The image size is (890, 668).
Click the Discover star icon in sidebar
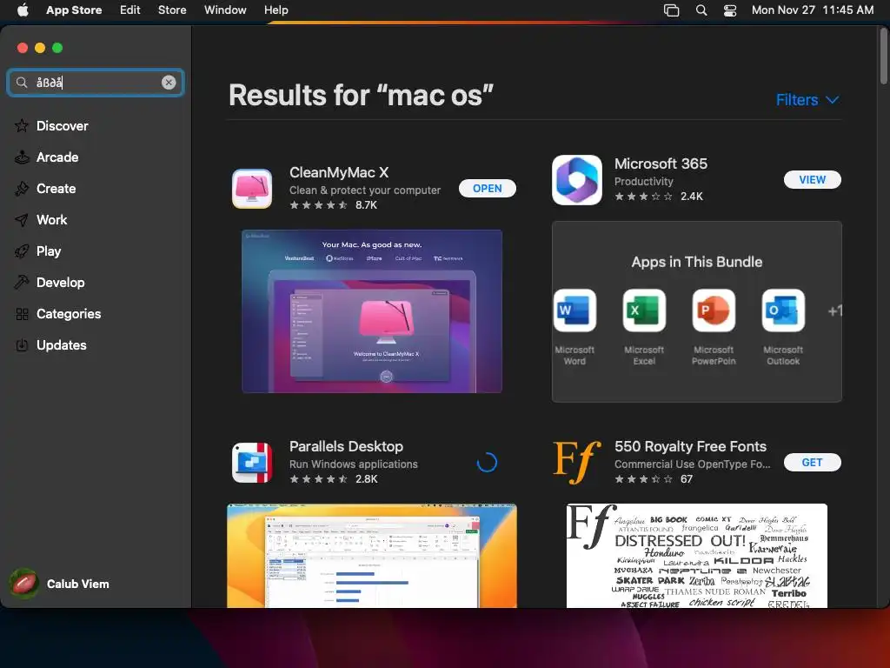point(22,125)
